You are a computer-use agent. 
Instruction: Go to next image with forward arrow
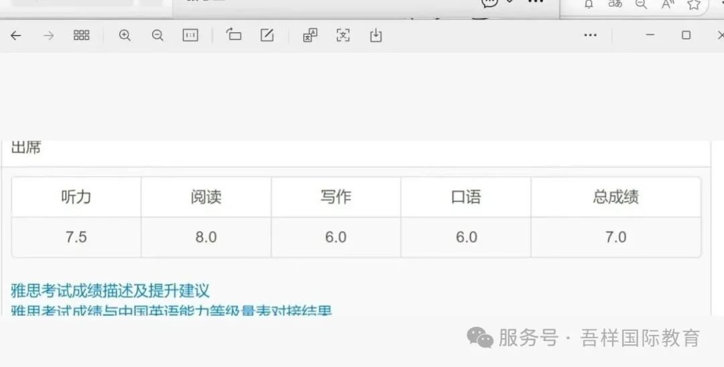pos(48,35)
